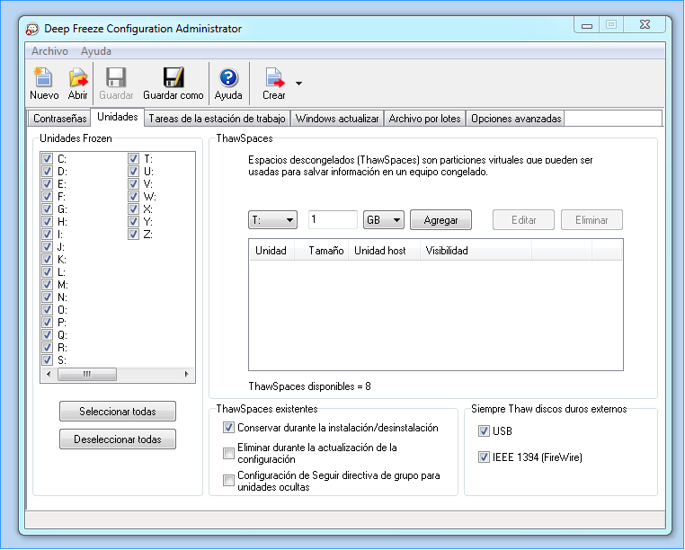Screen dimensions: 685x550
Task: Toggle frozen drive K: checkbox
Action: click(x=47, y=260)
